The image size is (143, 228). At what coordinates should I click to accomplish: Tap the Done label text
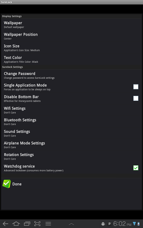(17, 184)
